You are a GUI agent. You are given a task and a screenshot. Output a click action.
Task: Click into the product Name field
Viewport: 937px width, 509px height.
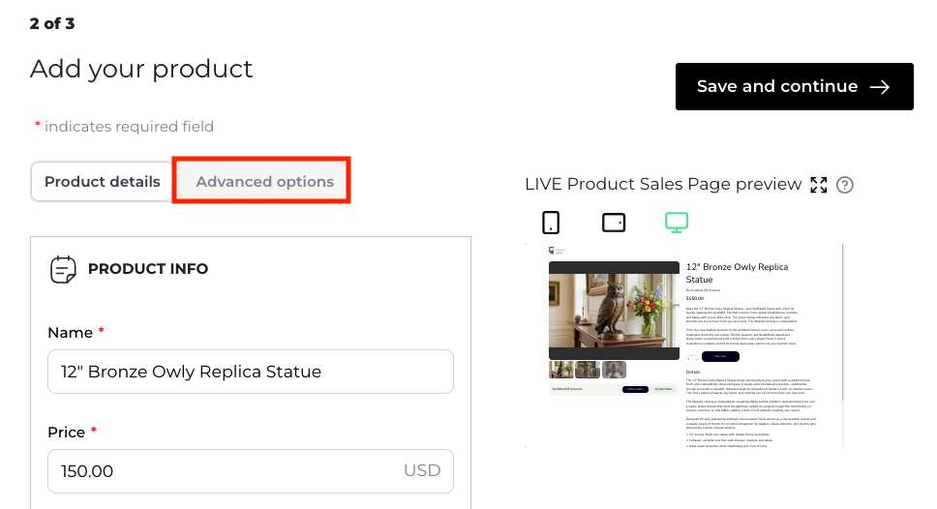(x=251, y=372)
